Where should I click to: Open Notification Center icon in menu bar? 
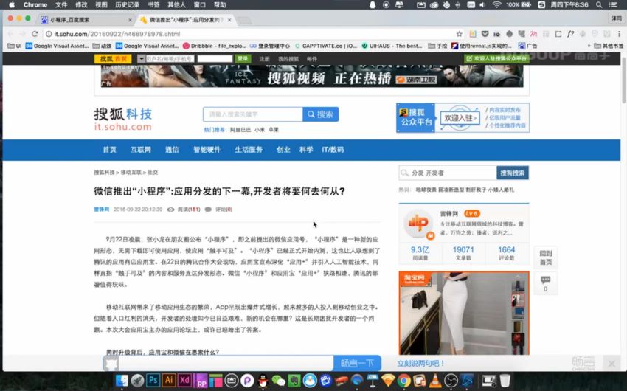pos(613,5)
